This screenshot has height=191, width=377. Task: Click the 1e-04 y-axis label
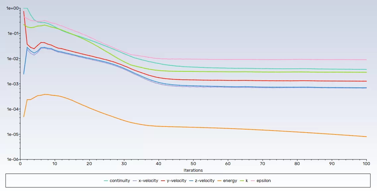13,109
